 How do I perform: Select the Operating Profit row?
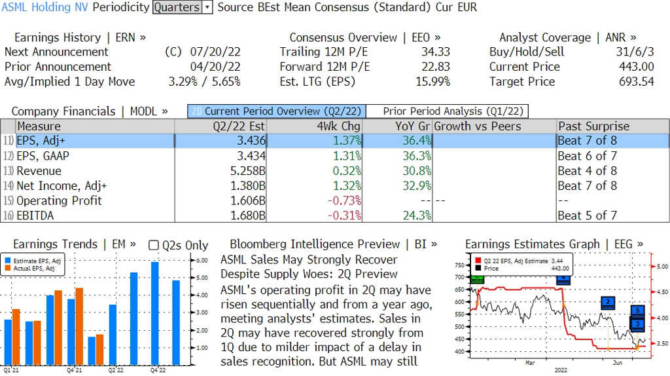[335, 200]
